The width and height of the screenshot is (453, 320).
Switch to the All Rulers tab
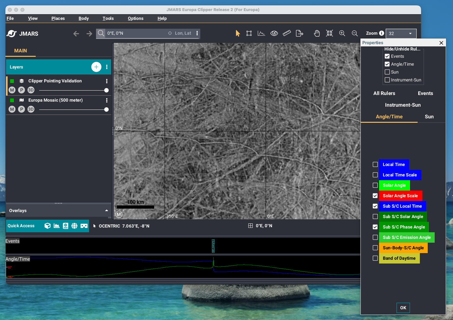click(x=384, y=93)
